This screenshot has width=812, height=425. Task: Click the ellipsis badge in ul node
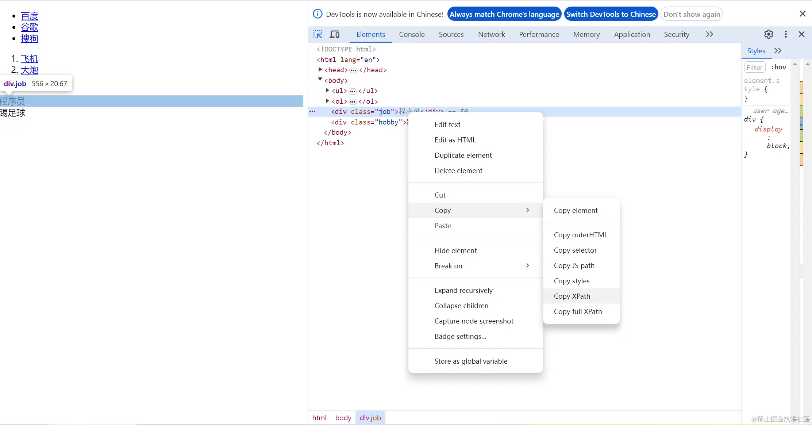coord(353,91)
